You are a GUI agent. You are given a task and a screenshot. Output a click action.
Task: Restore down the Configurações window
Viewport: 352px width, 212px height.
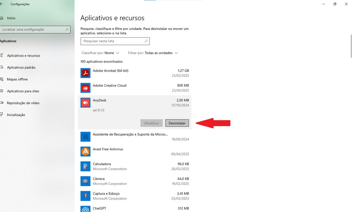(335, 4)
